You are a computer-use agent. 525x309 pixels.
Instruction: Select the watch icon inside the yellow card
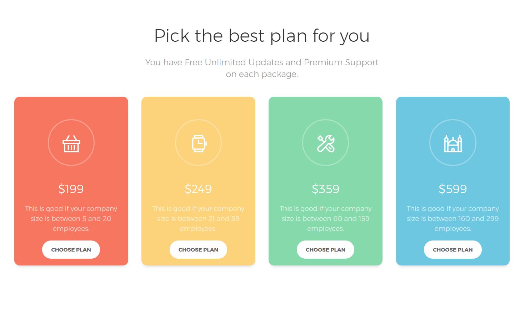[x=199, y=142]
